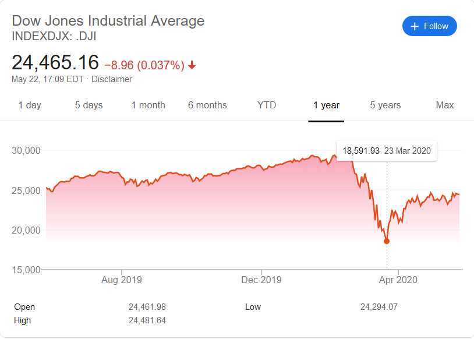Click the Follow button
The image size is (474, 339).
click(429, 26)
